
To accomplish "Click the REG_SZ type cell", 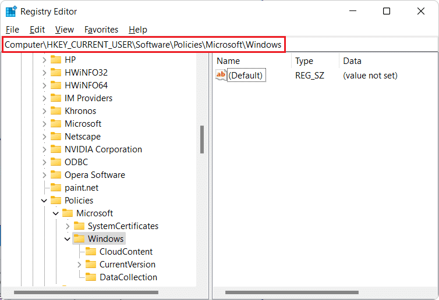I will (x=310, y=76).
